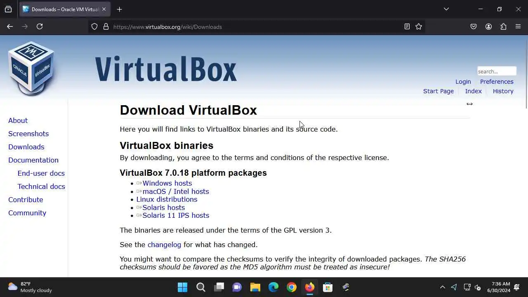The height and width of the screenshot is (297, 528).
Task: Open the Firefox account icon
Action: pyautogui.click(x=488, y=26)
